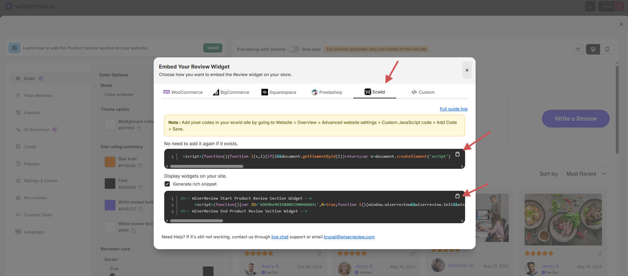Viewport: 628px width, 276px height.
Task: Pick the orange Star icon color swatch
Action: 110,162
